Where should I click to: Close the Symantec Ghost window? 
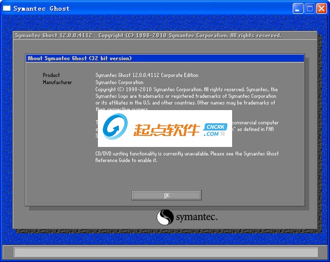click(x=322, y=9)
